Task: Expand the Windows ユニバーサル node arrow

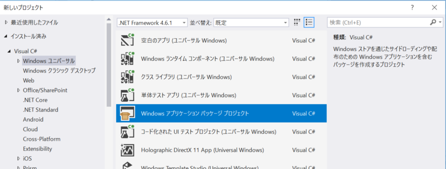Action: point(19,61)
